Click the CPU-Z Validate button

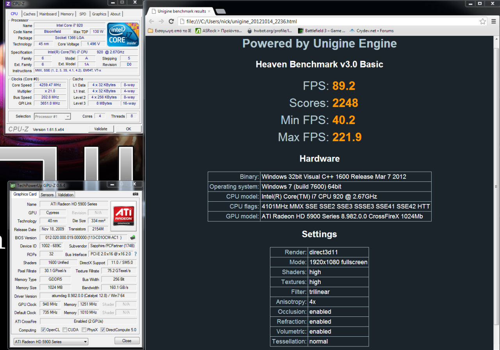(x=101, y=129)
